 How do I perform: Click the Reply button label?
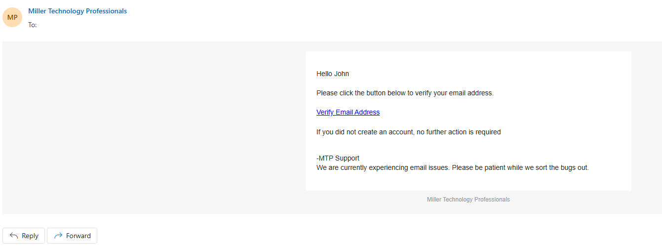tap(30, 236)
